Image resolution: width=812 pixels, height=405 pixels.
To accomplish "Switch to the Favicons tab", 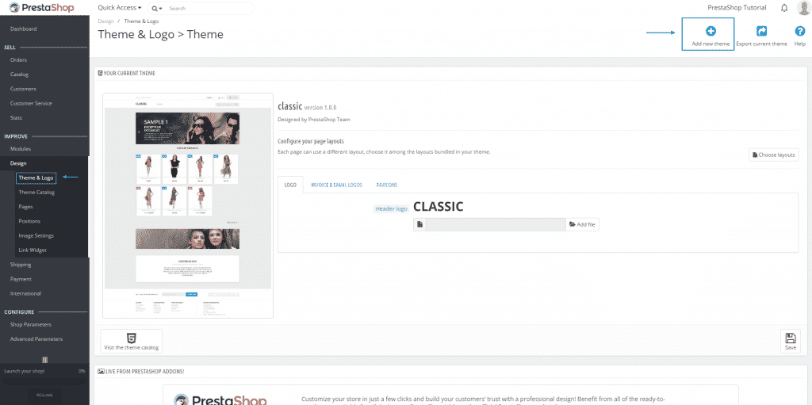I will [x=387, y=185].
